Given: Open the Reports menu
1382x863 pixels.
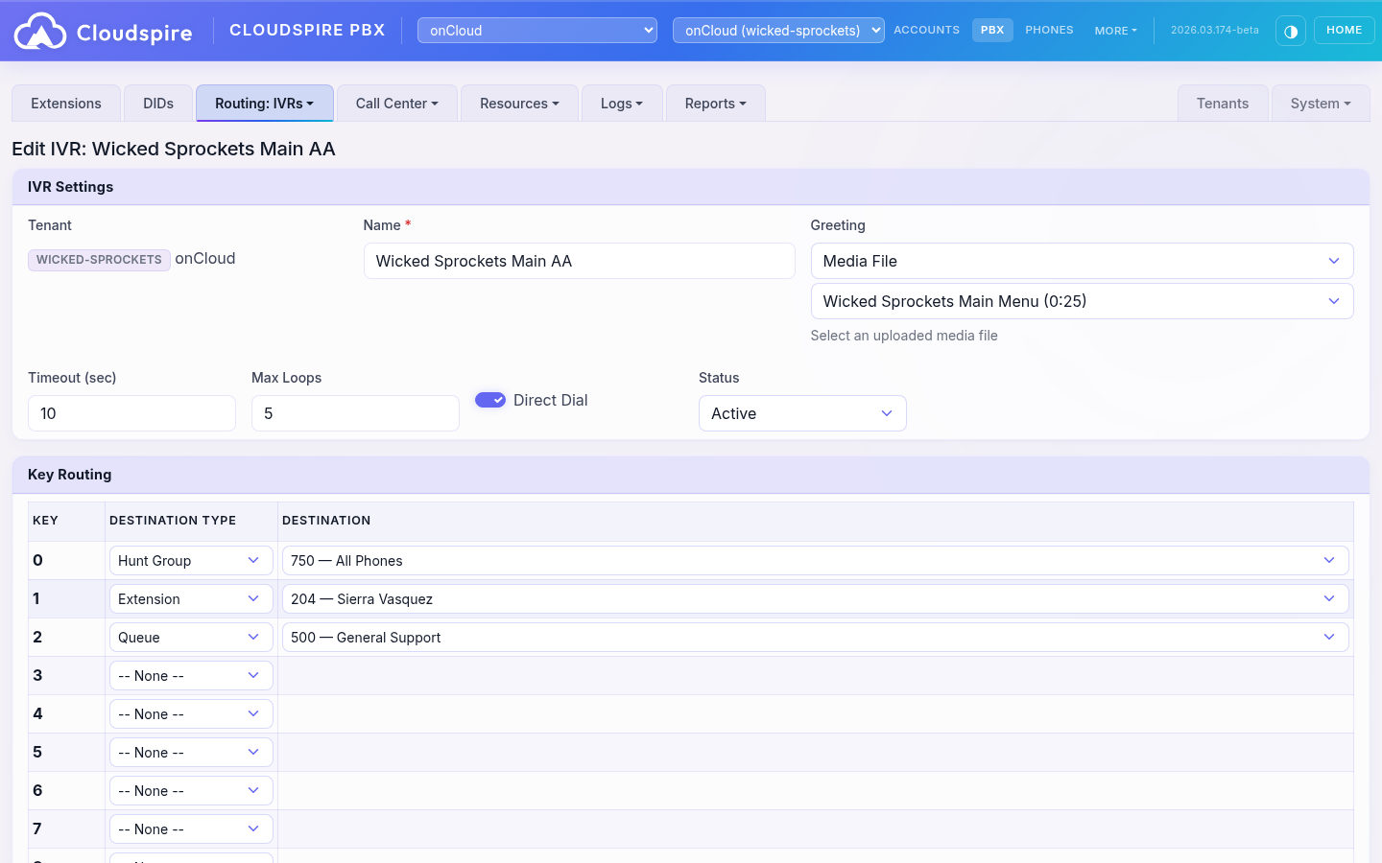Looking at the screenshot, I should click(x=715, y=103).
